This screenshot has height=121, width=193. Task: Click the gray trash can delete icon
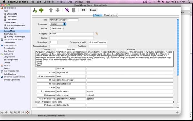pyautogui.click(x=74, y=10)
